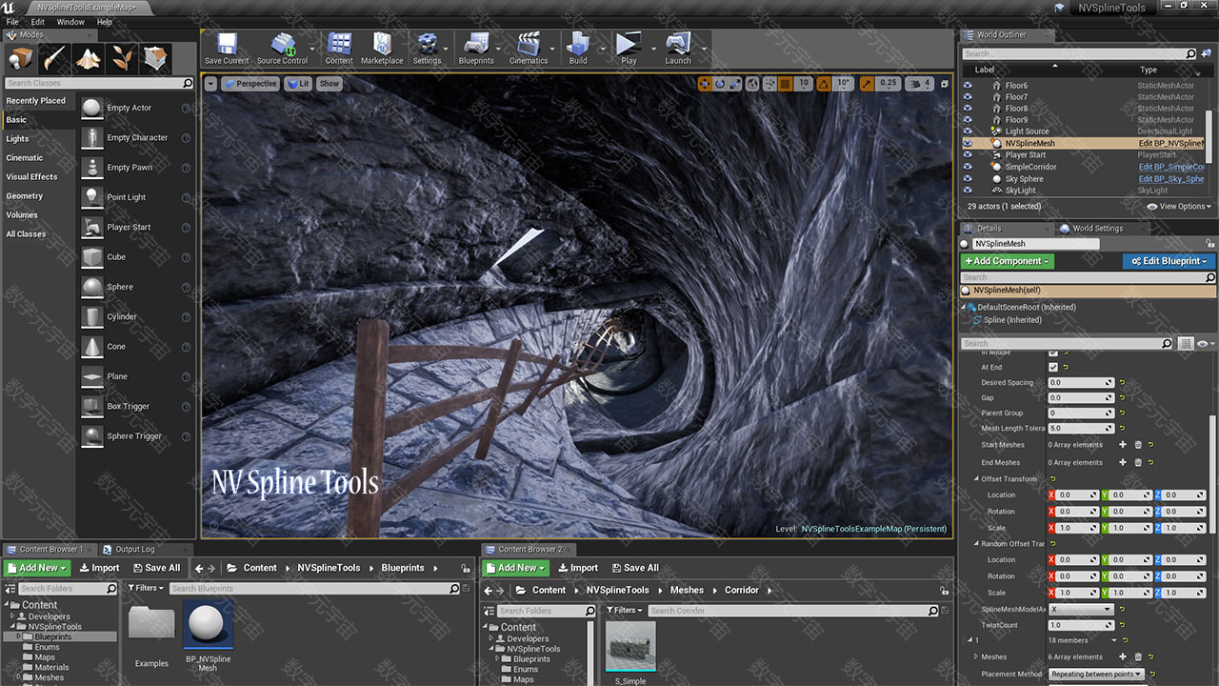Expand the Meshes 6 Array elements row
The image size is (1219, 686).
tap(976, 656)
